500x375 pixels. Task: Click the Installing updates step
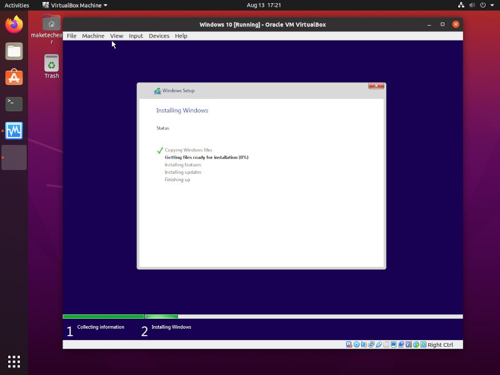pyautogui.click(x=182, y=172)
